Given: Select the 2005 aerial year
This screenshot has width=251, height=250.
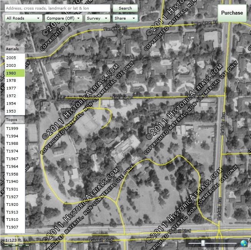Looking at the screenshot, I should click(15, 58).
